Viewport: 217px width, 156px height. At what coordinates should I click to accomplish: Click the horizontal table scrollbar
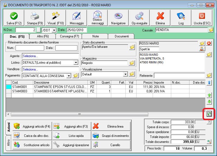coord(79,114)
